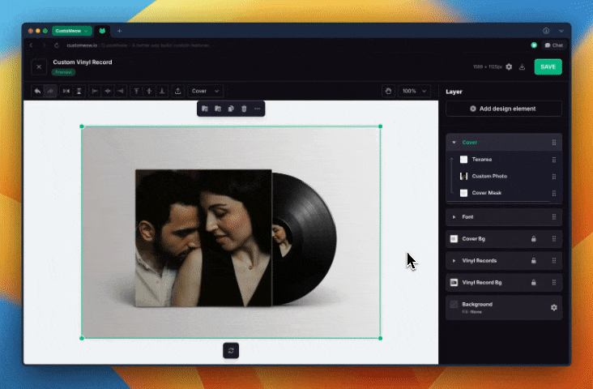Click the download icon beside SAVE
This screenshot has height=389, width=593.
(x=522, y=67)
